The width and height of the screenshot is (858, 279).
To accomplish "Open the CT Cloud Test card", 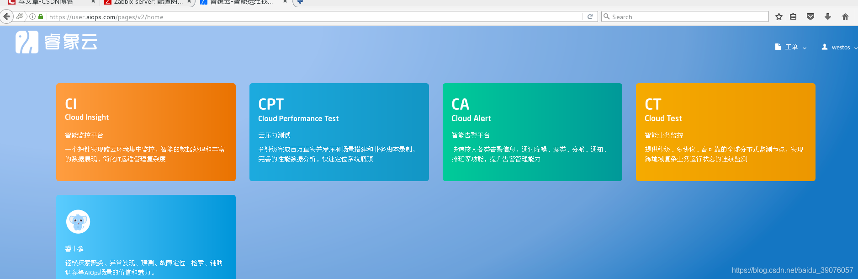I will coord(726,132).
